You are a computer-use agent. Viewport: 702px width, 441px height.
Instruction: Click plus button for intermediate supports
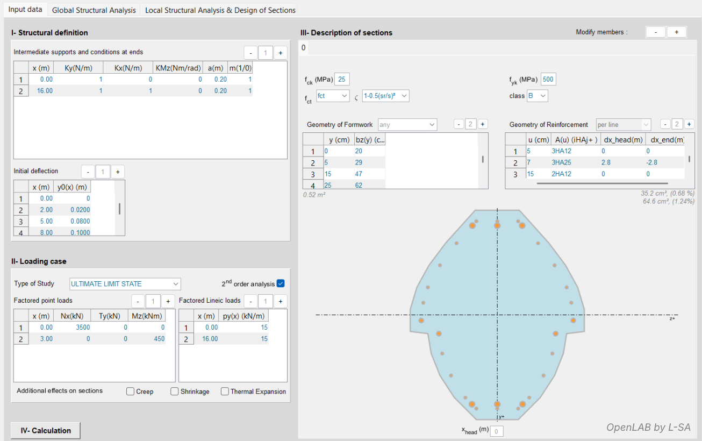point(281,53)
